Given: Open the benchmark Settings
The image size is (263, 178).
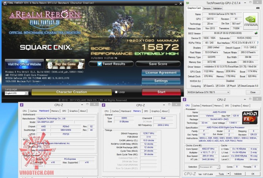Looking at the screenshot, I should (161, 81).
